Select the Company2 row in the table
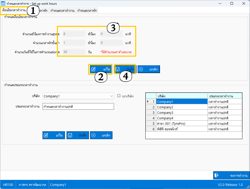Viewport: 250px width, 189px height. pos(182,107)
